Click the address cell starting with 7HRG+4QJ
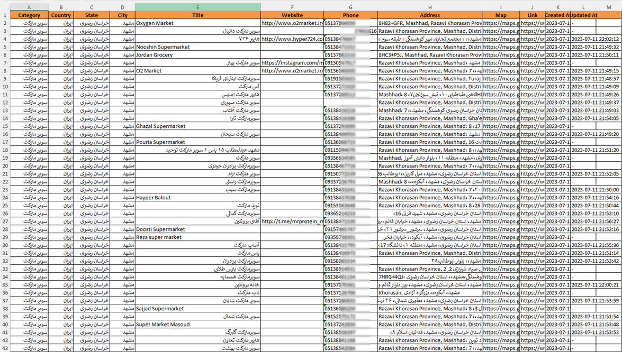Image resolution: width=622 pixels, height=352 pixels. tap(430, 277)
